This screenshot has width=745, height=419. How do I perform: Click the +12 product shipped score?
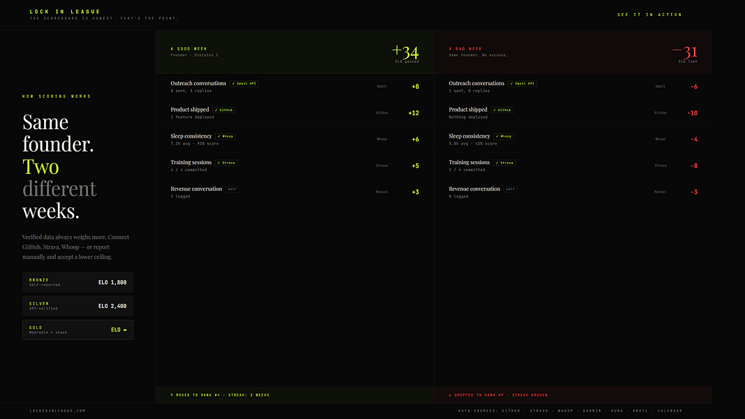[414, 113]
